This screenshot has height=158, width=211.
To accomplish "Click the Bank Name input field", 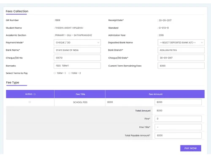I will pos(77,50).
